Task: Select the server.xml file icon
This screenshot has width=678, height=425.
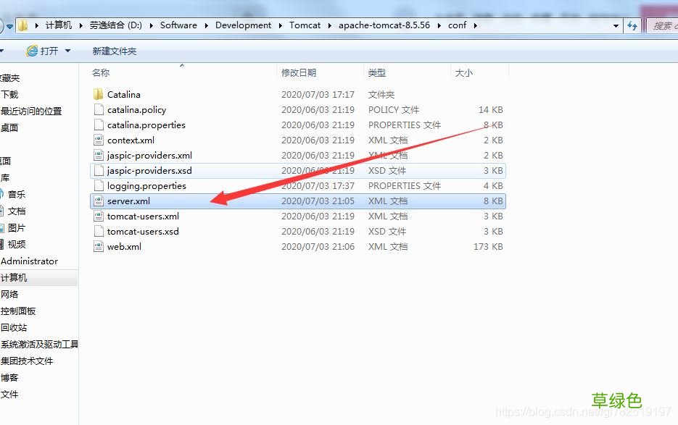Action: pos(99,201)
